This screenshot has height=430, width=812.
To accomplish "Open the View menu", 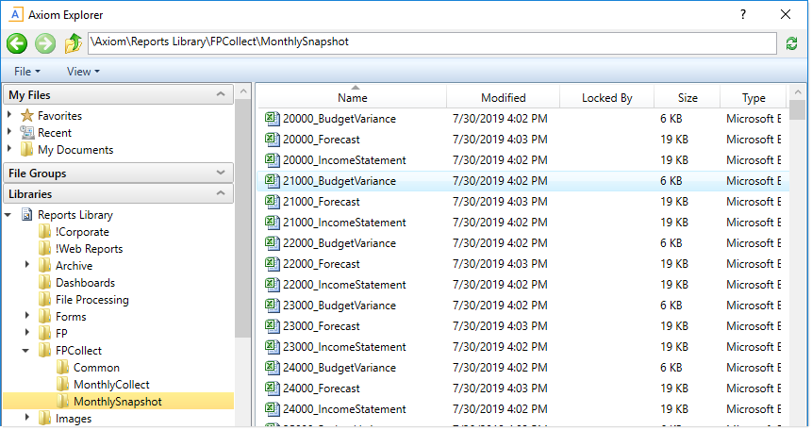I will pos(82,72).
